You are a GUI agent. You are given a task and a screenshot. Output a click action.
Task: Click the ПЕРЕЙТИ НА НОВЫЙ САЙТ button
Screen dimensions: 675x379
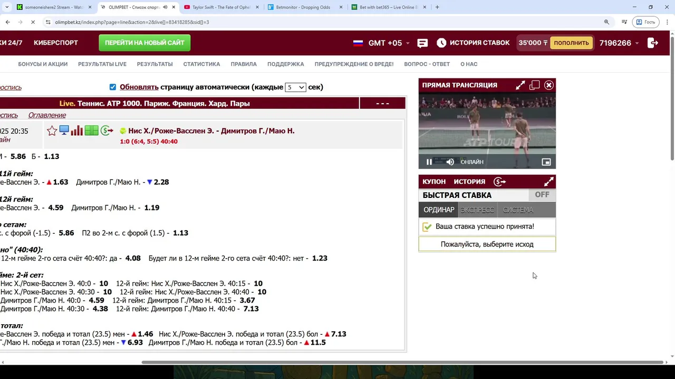(x=144, y=43)
